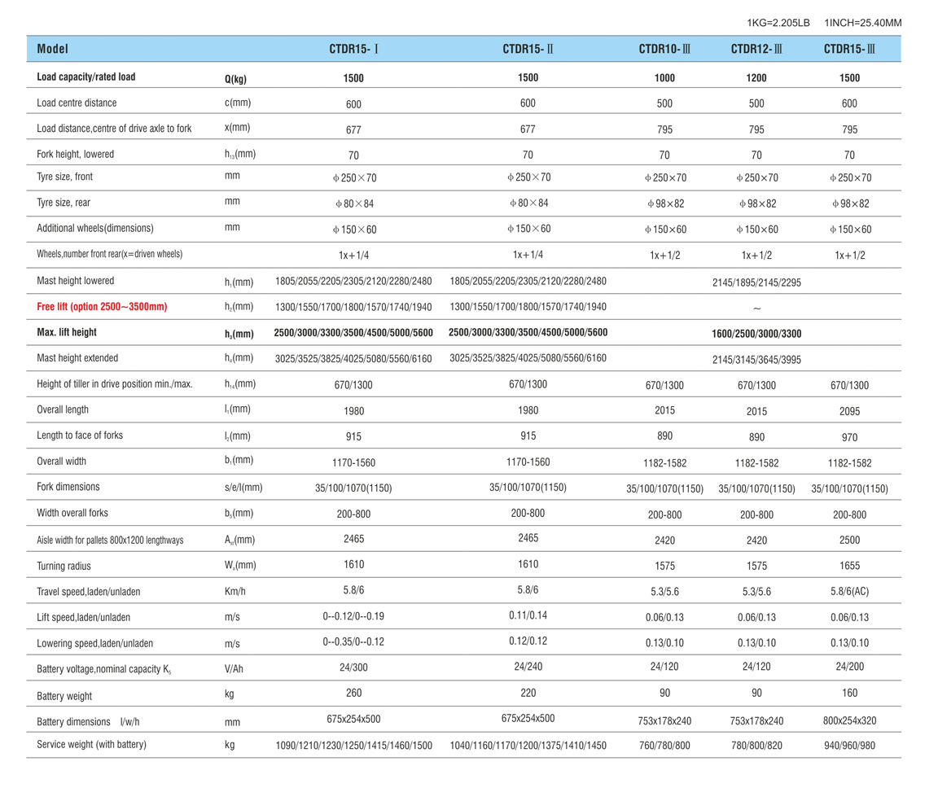The height and width of the screenshot is (801, 938).
Task: Click the Aisle width for pallets label
Action: [110, 541]
